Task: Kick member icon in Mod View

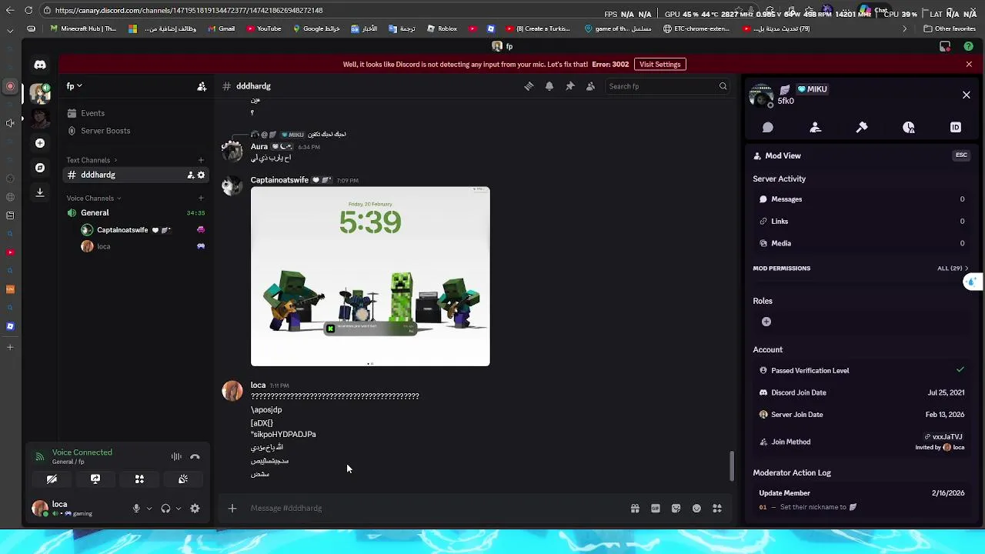Action: coord(815,128)
